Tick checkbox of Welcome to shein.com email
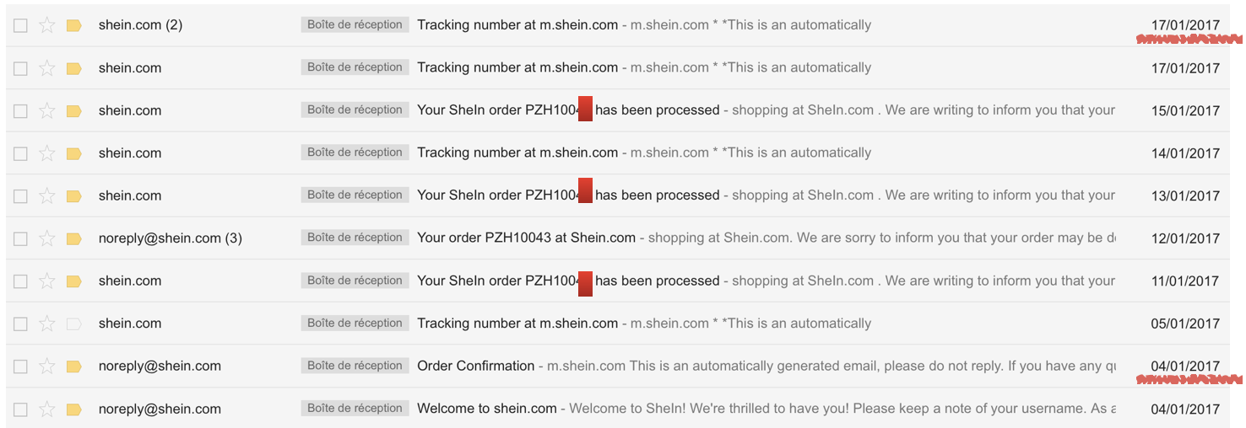Viewport: 1246px width, 428px height. 20,409
